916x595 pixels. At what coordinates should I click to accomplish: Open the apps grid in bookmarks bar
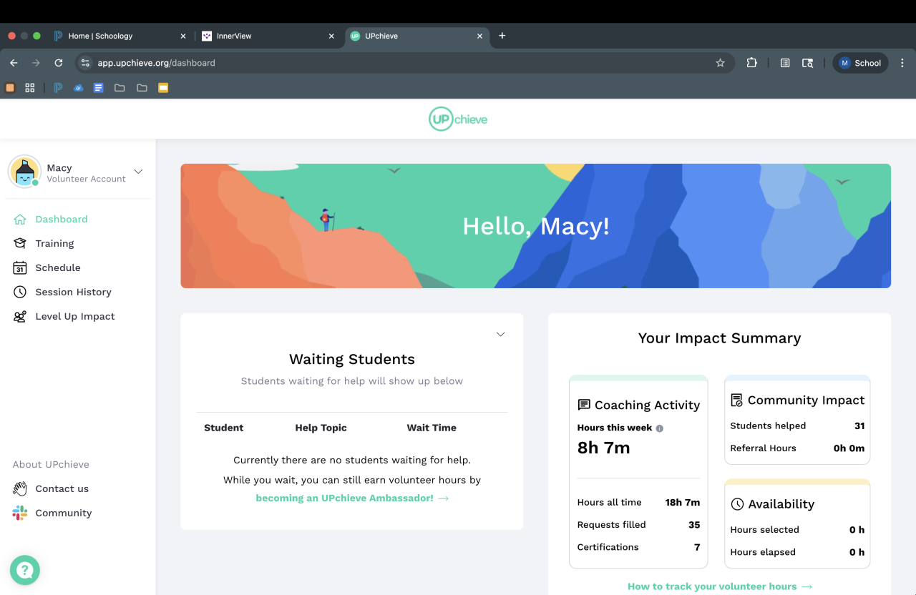tap(30, 88)
